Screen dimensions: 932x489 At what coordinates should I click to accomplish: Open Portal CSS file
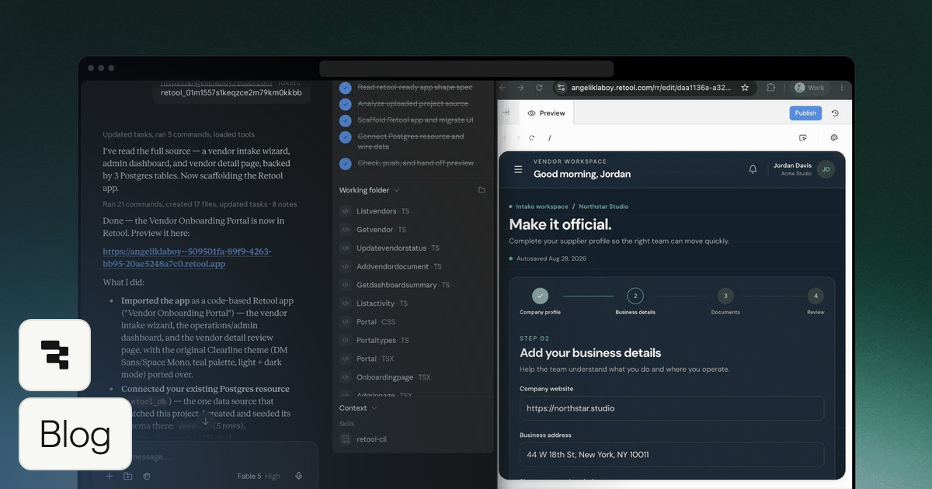tap(376, 322)
